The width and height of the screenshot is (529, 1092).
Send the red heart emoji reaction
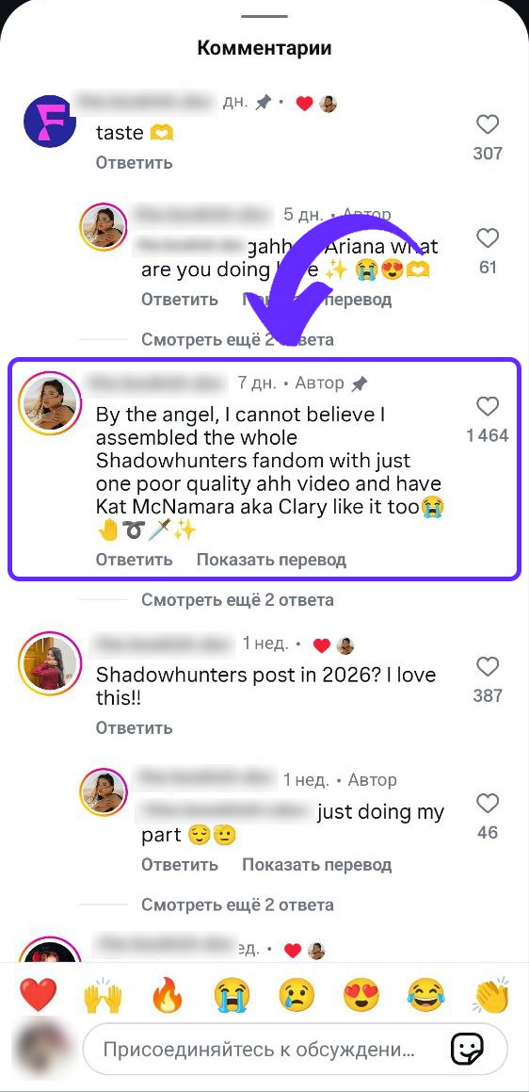coord(38,995)
